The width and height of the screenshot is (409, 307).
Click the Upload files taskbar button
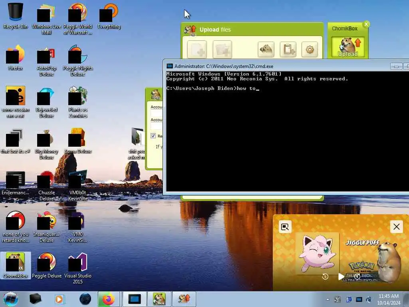click(x=184, y=299)
